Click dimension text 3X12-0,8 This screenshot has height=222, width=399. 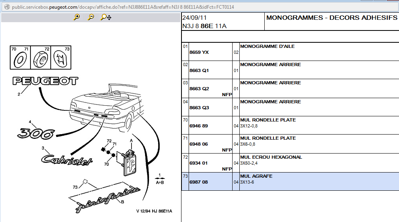pyautogui.click(x=248, y=126)
